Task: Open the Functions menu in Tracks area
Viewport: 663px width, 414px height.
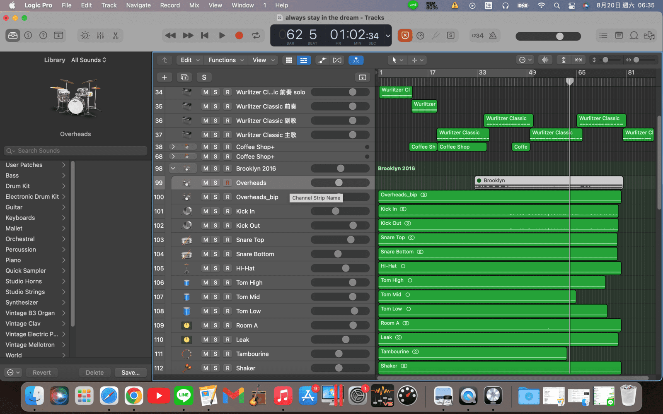Action: [x=226, y=60]
